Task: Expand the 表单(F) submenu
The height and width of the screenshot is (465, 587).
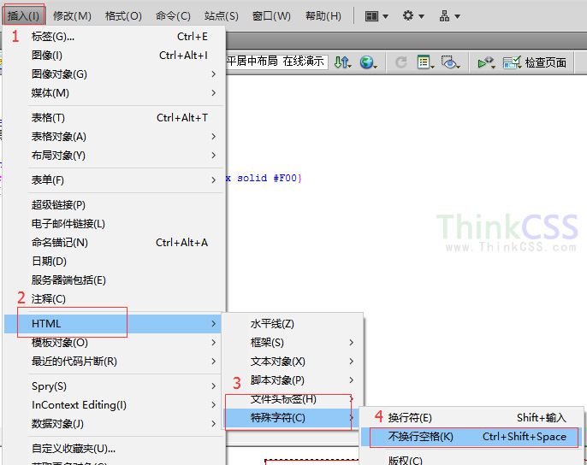Action: (x=114, y=180)
